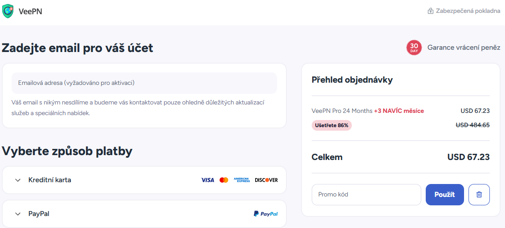Click the American Express card icon

[242, 180]
